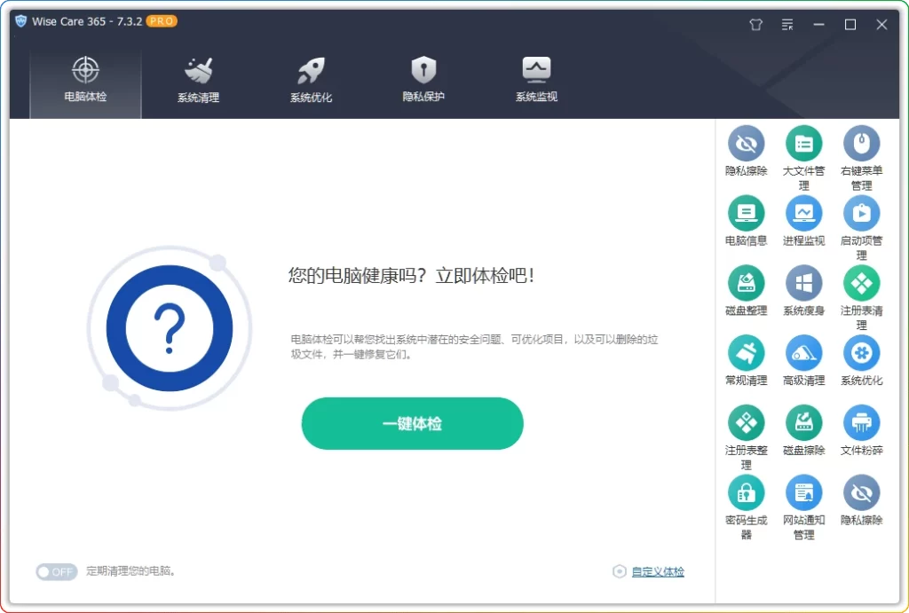This screenshot has height=613, width=909.
Task: Launch the 磁盘整理 disk defrag tool
Action: pos(746,284)
